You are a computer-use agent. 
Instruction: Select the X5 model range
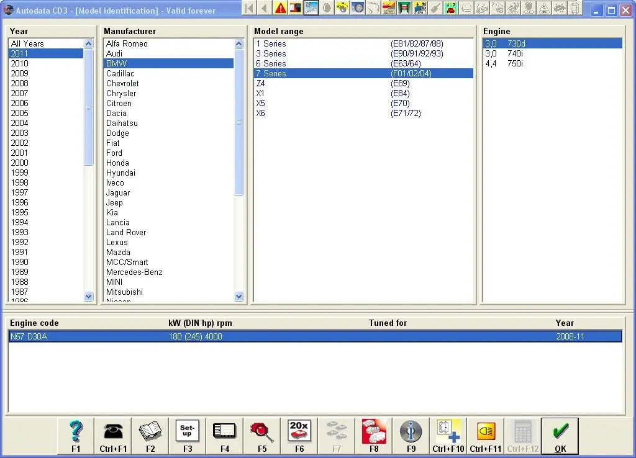pos(261,103)
